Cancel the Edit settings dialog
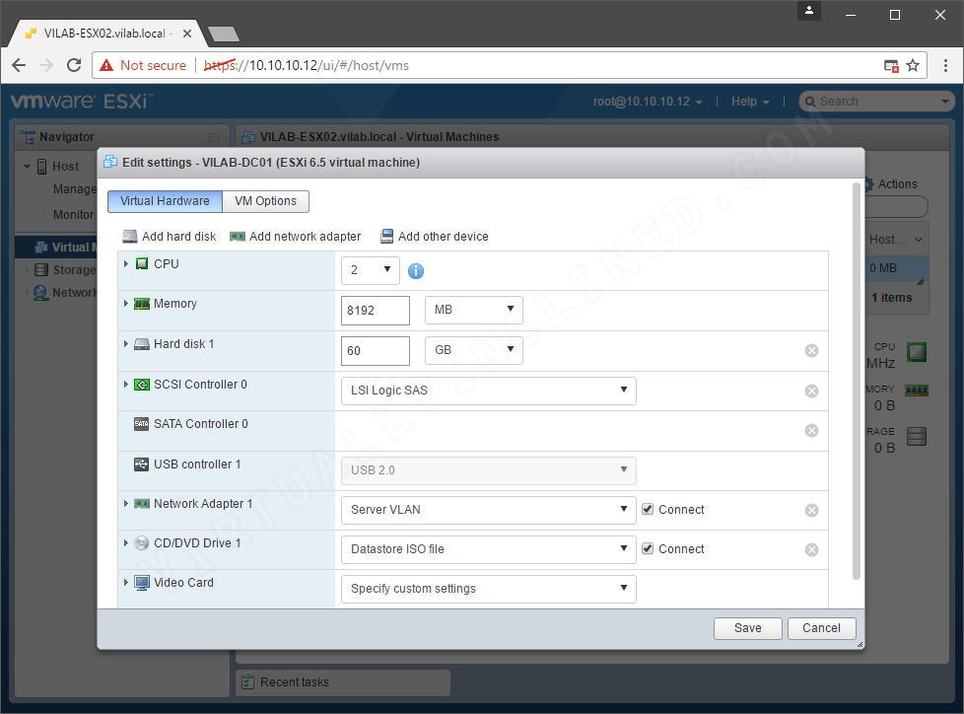This screenshot has height=714, width=964. [821, 628]
